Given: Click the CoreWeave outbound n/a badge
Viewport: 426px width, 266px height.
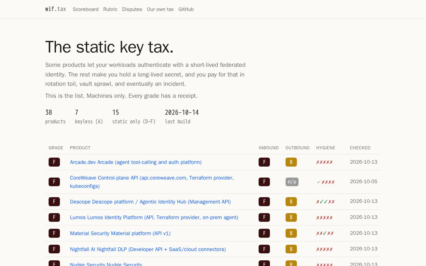Looking at the screenshot, I should click(292, 182).
